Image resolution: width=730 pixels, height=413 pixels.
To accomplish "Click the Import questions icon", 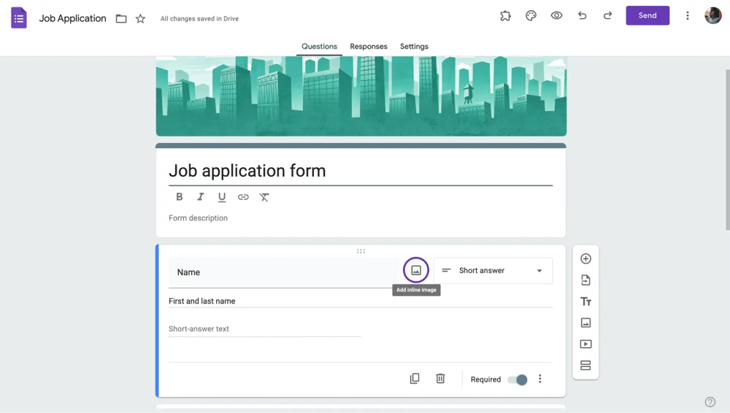I will coord(585,280).
